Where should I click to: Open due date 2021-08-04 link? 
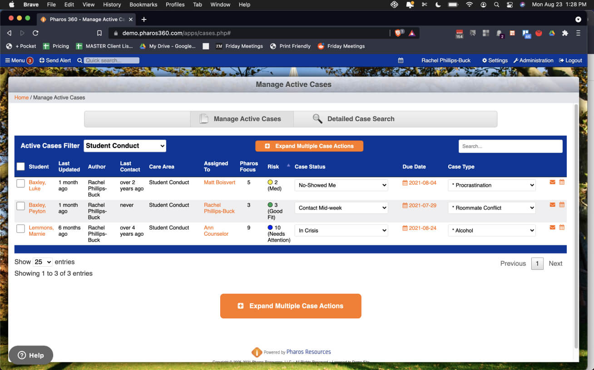click(420, 183)
